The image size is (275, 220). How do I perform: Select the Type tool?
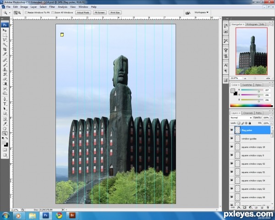[5, 104]
